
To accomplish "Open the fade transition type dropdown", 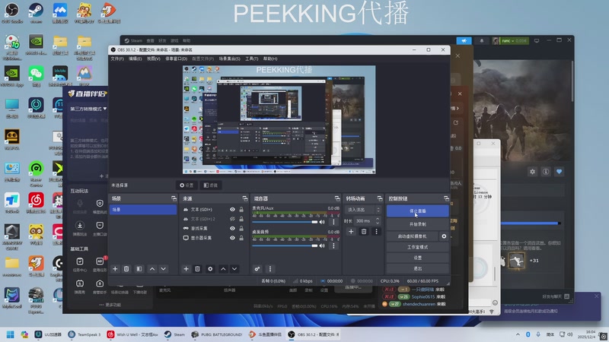I will point(363,210).
